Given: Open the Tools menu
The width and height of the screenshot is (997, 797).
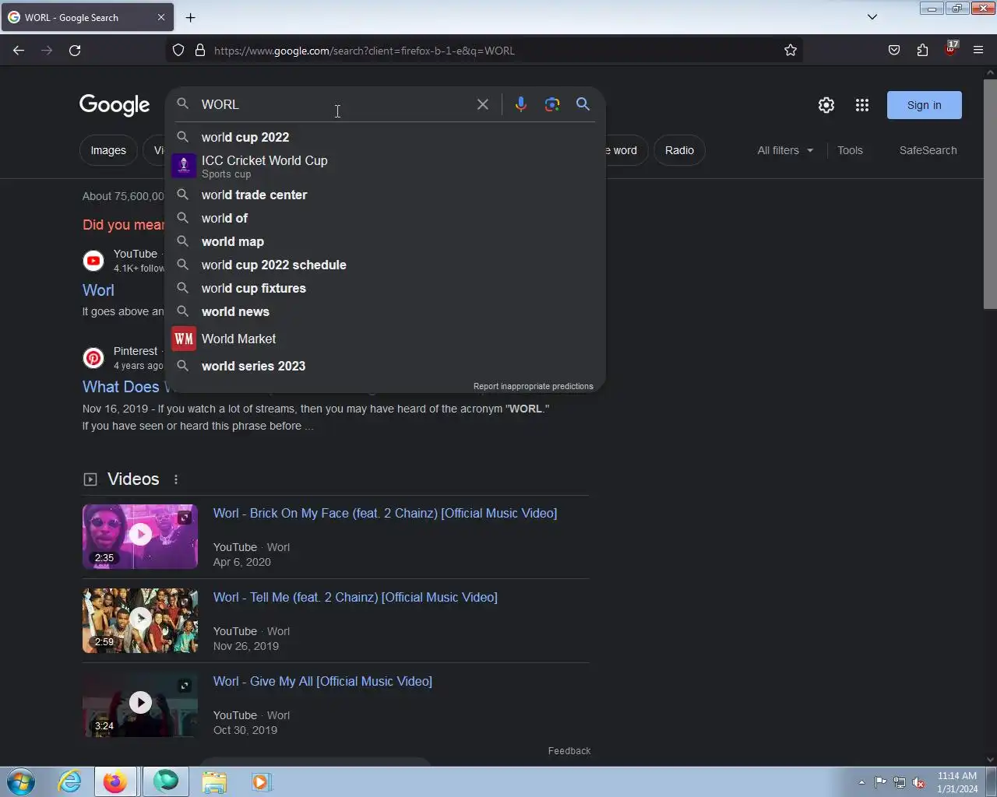Looking at the screenshot, I should 850,150.
